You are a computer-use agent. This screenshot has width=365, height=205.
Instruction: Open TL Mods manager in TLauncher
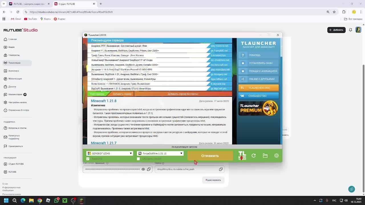point(242,155)
